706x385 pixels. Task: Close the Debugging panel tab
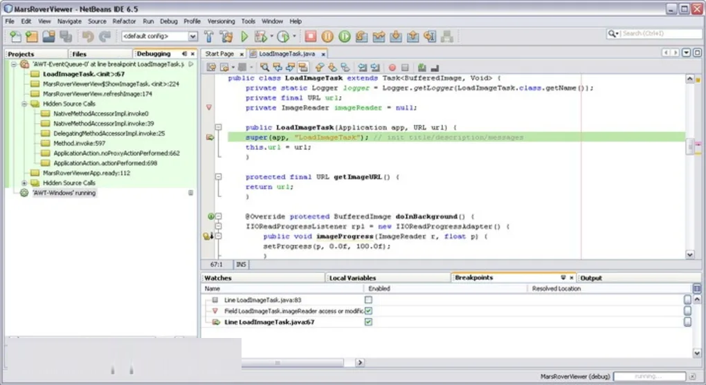click(x=192, y=54)
